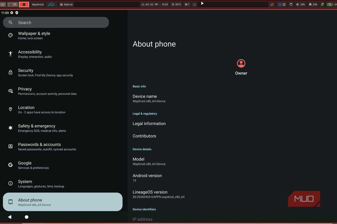This screenshot has width=337, height=224.
Task: Click the date and time in top bar
Action: coord(155,5)
